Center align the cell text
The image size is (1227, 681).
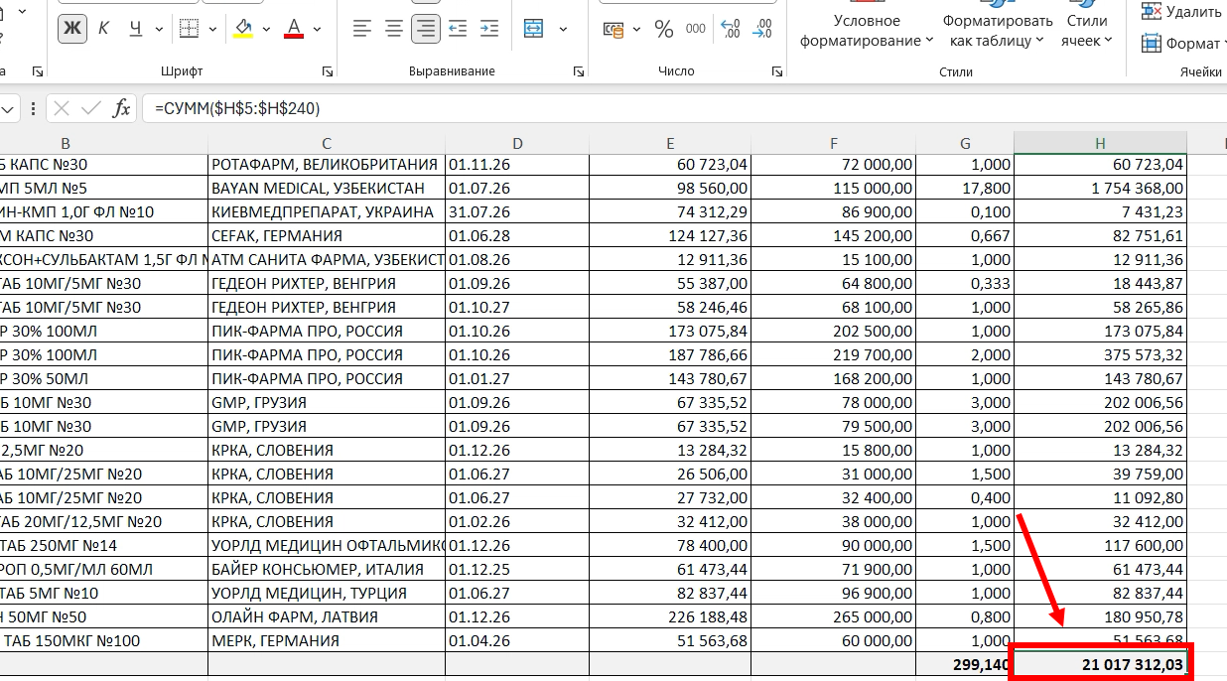(x=394, y=29)
